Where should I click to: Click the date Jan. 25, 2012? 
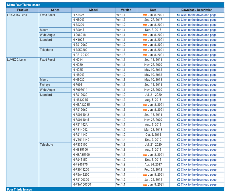[153, 180]
